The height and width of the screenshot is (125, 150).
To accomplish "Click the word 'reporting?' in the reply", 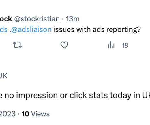I will point(123,30).
